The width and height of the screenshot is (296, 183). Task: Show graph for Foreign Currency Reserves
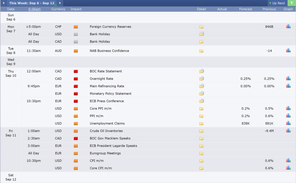click(x=288, y=26)
